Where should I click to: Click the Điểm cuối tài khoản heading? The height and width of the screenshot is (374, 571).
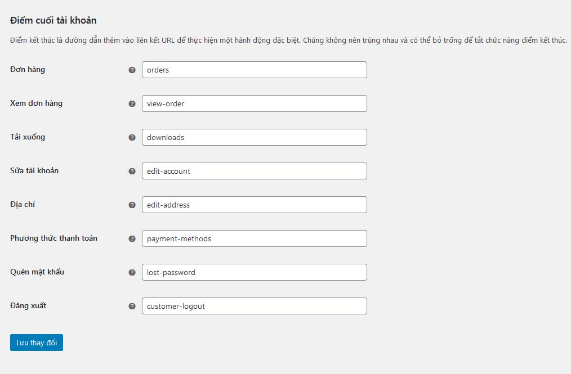pyautogui.click(x=53, y=20)
